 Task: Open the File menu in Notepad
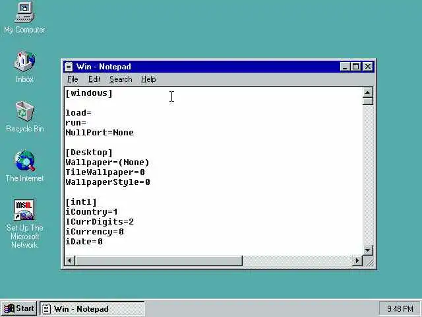point(73,79)
